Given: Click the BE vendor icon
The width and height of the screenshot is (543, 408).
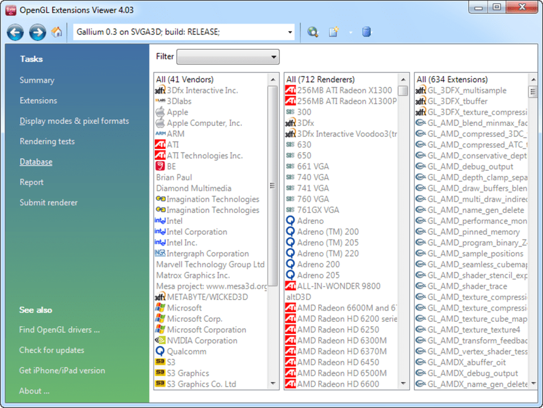Looking at the screenshot, I should [160, 167].
